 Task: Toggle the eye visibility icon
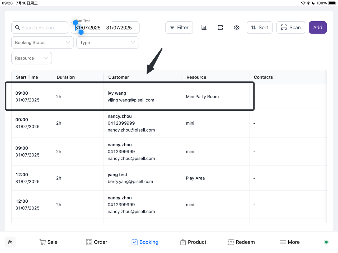click(237, 28)
